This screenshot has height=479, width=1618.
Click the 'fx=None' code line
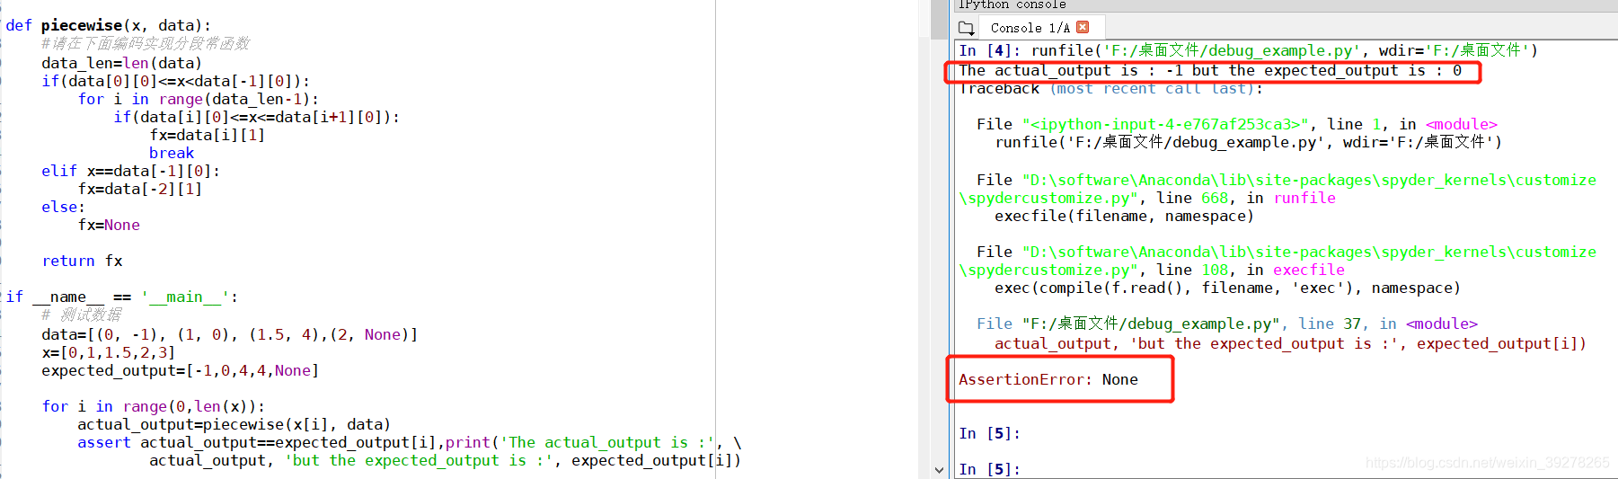[109, 225]
